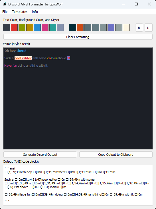Toggle bold style with the B button
Screen dimensions: 156x209
click(139, 27)
